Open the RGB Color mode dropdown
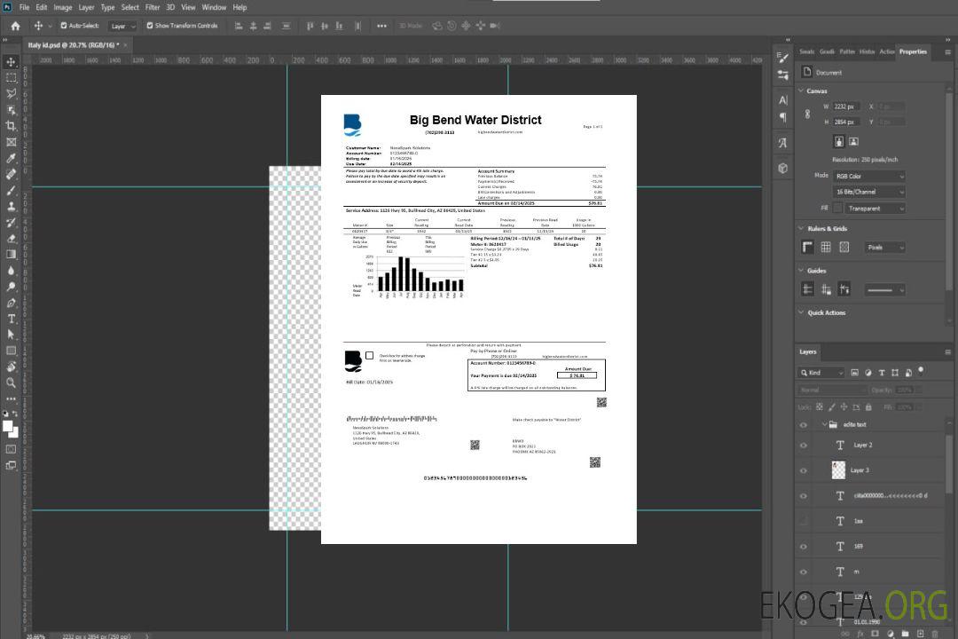The width and height of the screenshot is (958, 639). [x=868, y=176]
